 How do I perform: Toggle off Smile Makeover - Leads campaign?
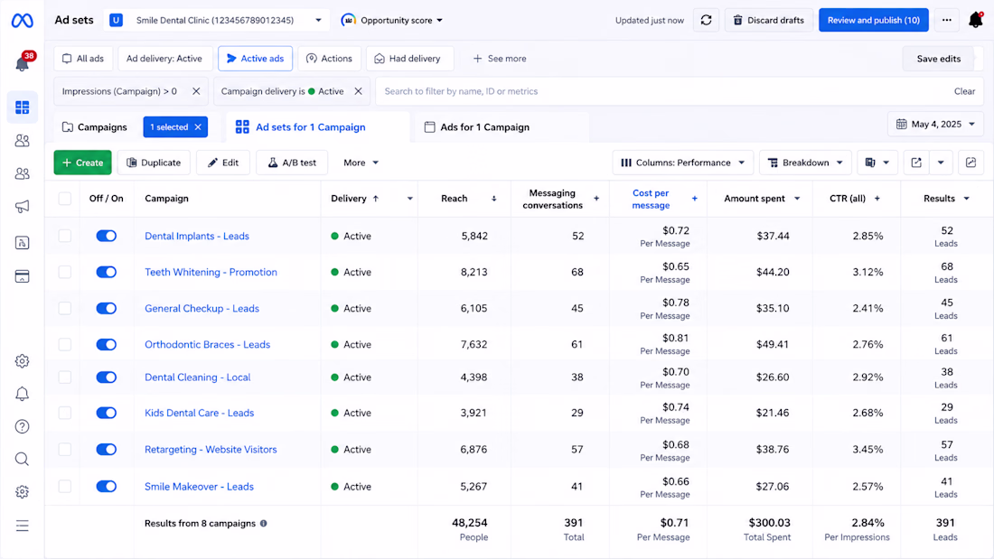click(x=107, y=487)
